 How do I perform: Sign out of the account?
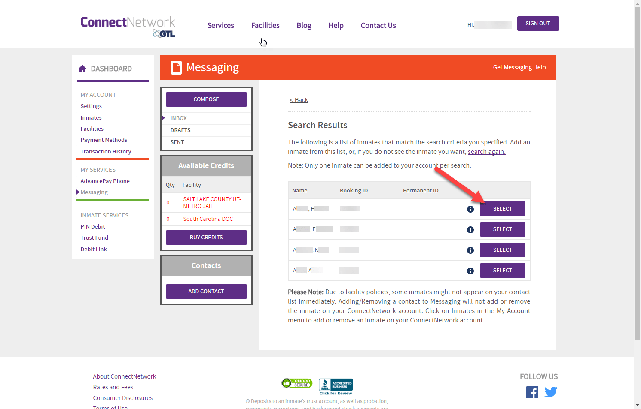coord(538,24)
